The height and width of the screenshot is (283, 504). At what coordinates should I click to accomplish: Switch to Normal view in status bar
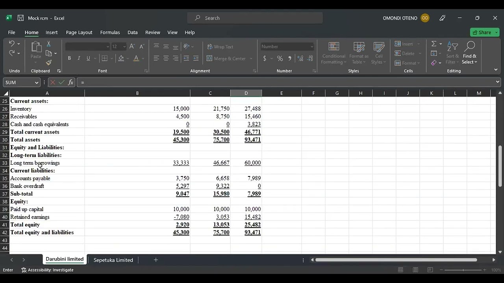400,270
